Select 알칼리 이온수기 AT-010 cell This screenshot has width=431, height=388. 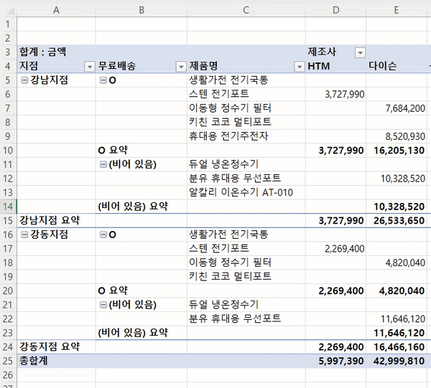(x=246, y=192)
